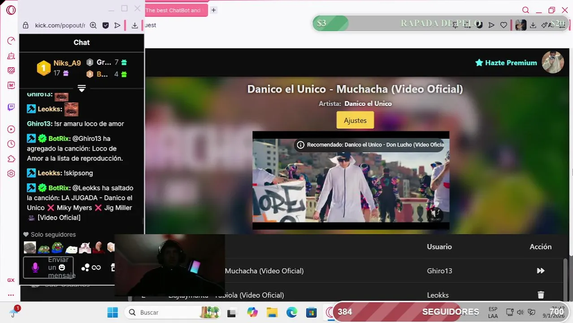Open the M chip icon in sidebar
The height and width of the screenshot is (323, 573).
pyautogui.click(x=11, y=85)
